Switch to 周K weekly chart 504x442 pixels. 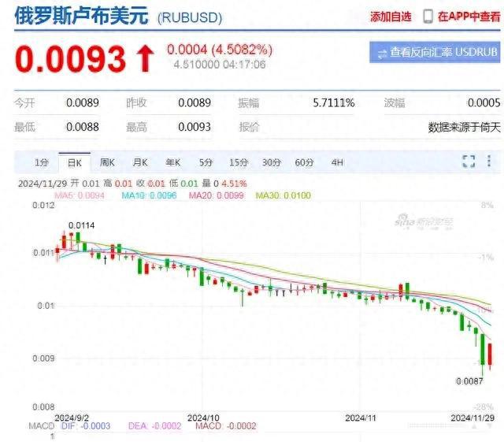(107, 162)
